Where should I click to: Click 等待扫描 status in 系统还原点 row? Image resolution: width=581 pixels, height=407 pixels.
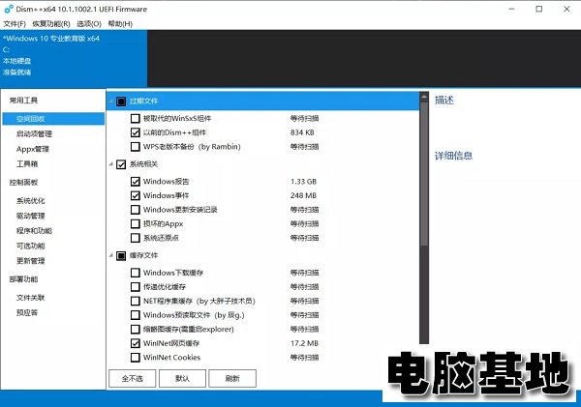coord(305,238)
